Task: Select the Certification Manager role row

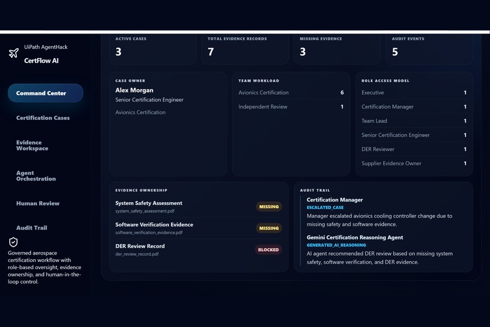Action: tap(414, 107)
